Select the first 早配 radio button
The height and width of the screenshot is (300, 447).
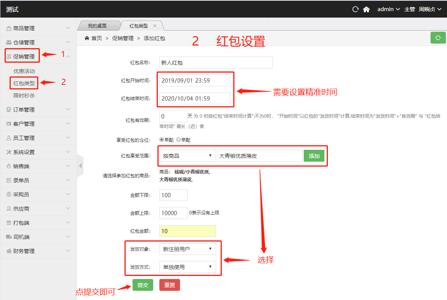coord(162,140)
